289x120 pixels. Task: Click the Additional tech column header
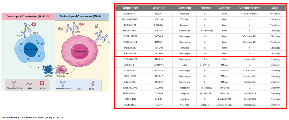pyautogui.click(x=249, y=8)
